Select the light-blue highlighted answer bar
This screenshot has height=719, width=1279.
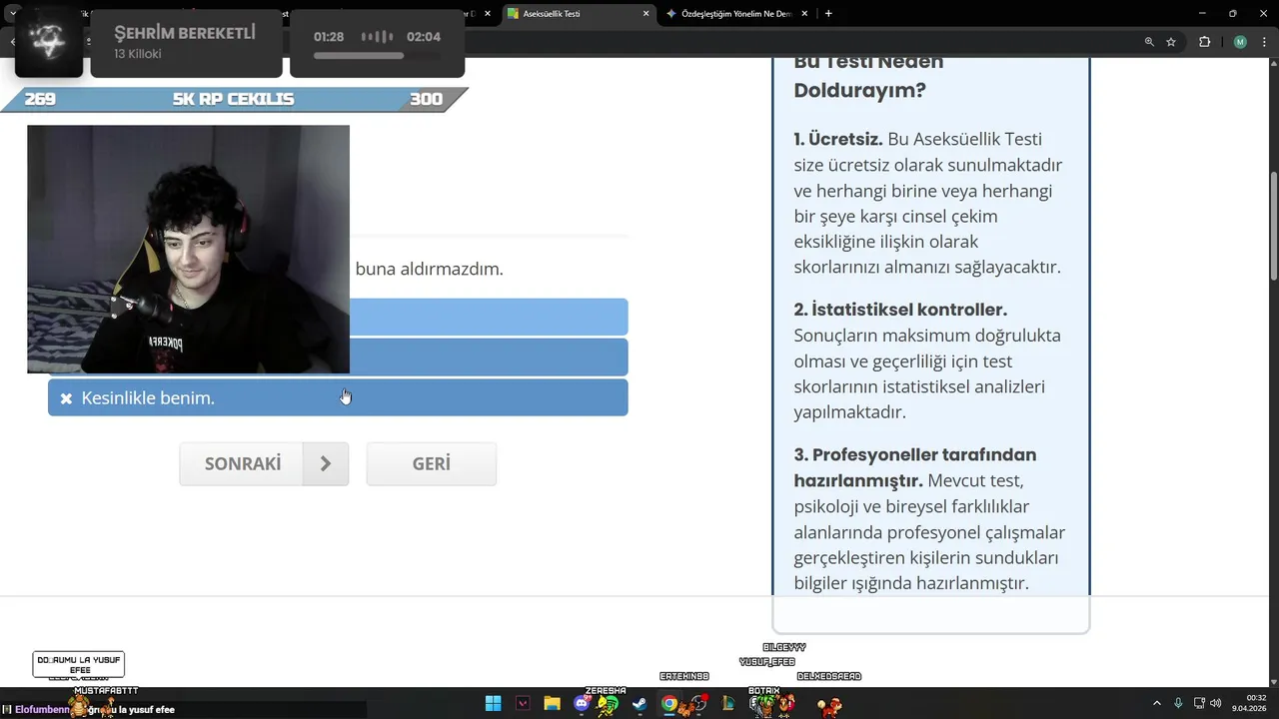tap(489, 317)
